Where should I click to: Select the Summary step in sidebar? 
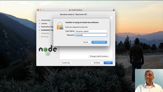point(45,37)
